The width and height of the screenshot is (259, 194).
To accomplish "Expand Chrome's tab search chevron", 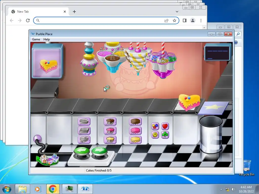I will pyautogui.click(x=177, y=12).
